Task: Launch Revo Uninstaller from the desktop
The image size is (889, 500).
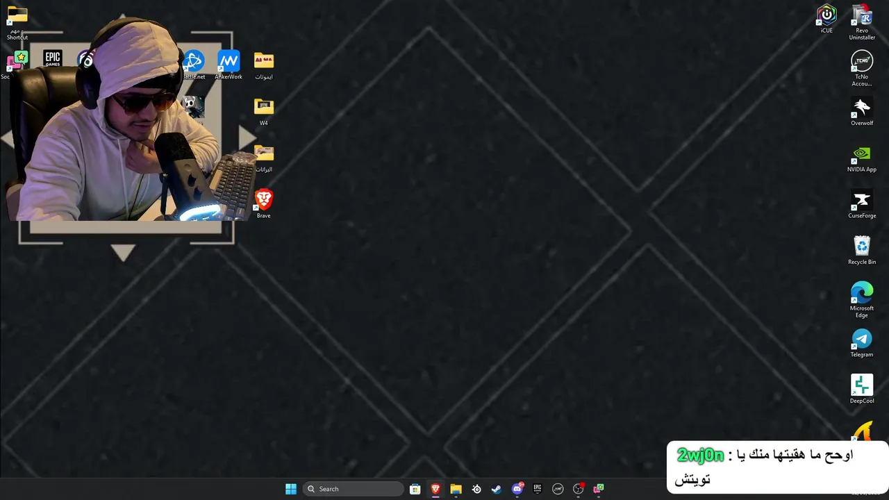Action: pyautogui.click(x=862, y=22)
